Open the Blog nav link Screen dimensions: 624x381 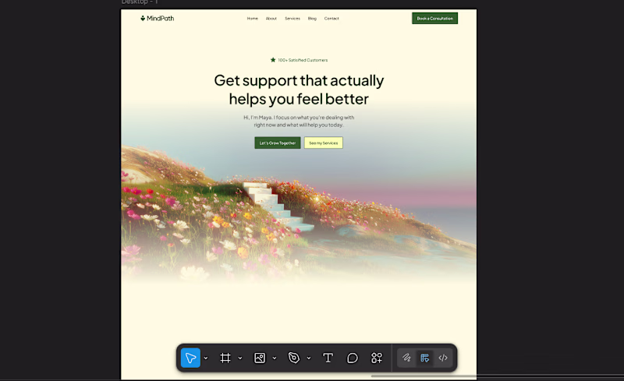point(312,18)
